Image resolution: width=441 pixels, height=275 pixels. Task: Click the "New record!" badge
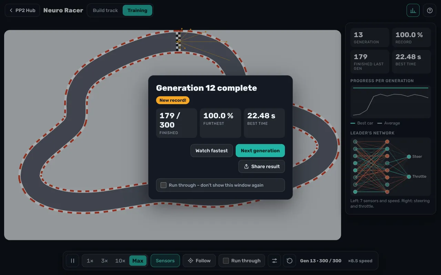[x=173, y=100]
